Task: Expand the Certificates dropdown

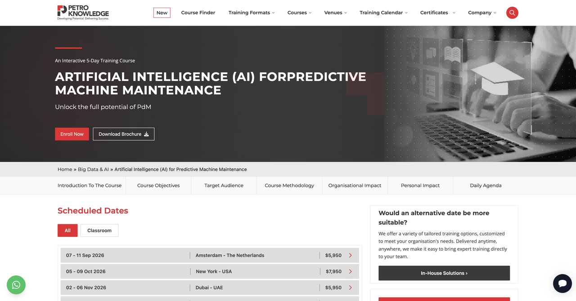Action: 437,13
